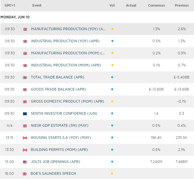Click Canada flag next to Housing Starts
194x179 pixels.
click(x=25, y=138)
